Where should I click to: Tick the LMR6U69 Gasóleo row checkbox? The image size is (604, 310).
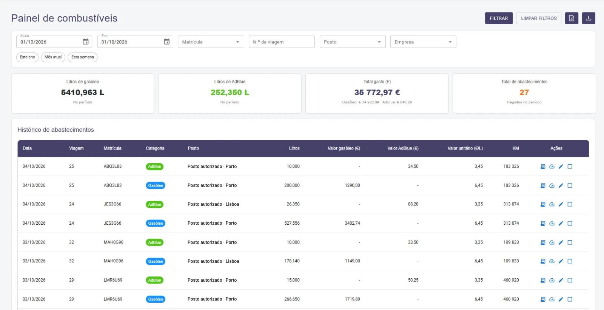[x=570, y=299]
